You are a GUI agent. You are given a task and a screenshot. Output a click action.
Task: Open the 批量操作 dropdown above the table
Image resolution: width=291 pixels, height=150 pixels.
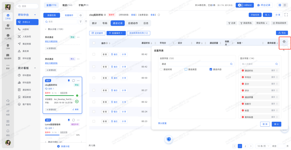(116, 33)
